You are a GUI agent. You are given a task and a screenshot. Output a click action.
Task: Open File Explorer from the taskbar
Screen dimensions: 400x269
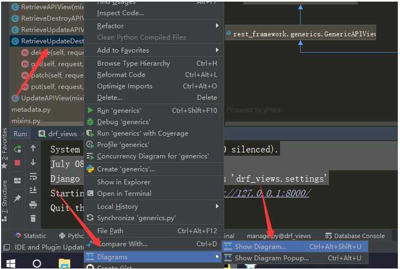64,264
